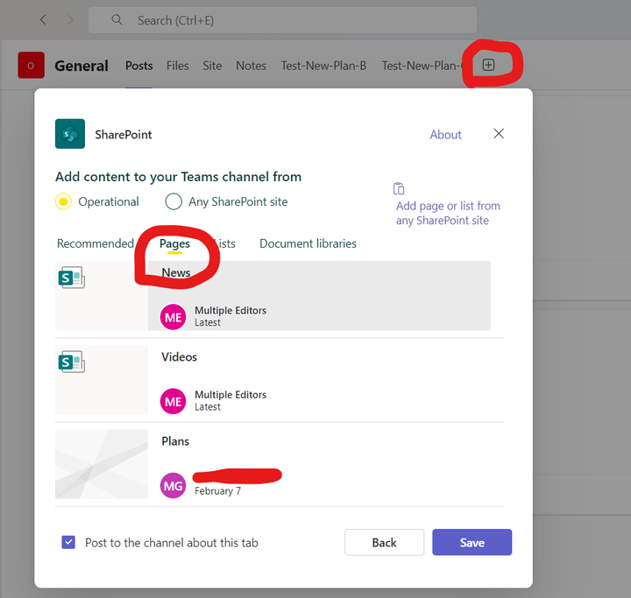Go forward using the right arrow
This screenshot has height=598, width=631.
point(70,20)
